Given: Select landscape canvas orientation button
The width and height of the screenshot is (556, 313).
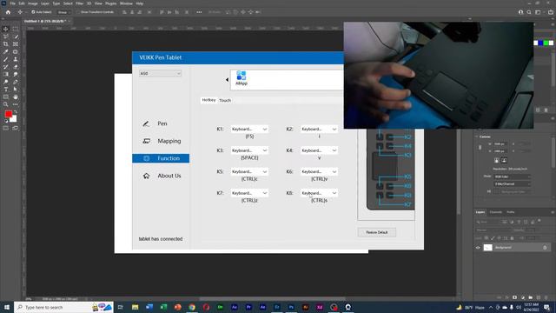Looking at the screenshot, I should tap(504, 160).
